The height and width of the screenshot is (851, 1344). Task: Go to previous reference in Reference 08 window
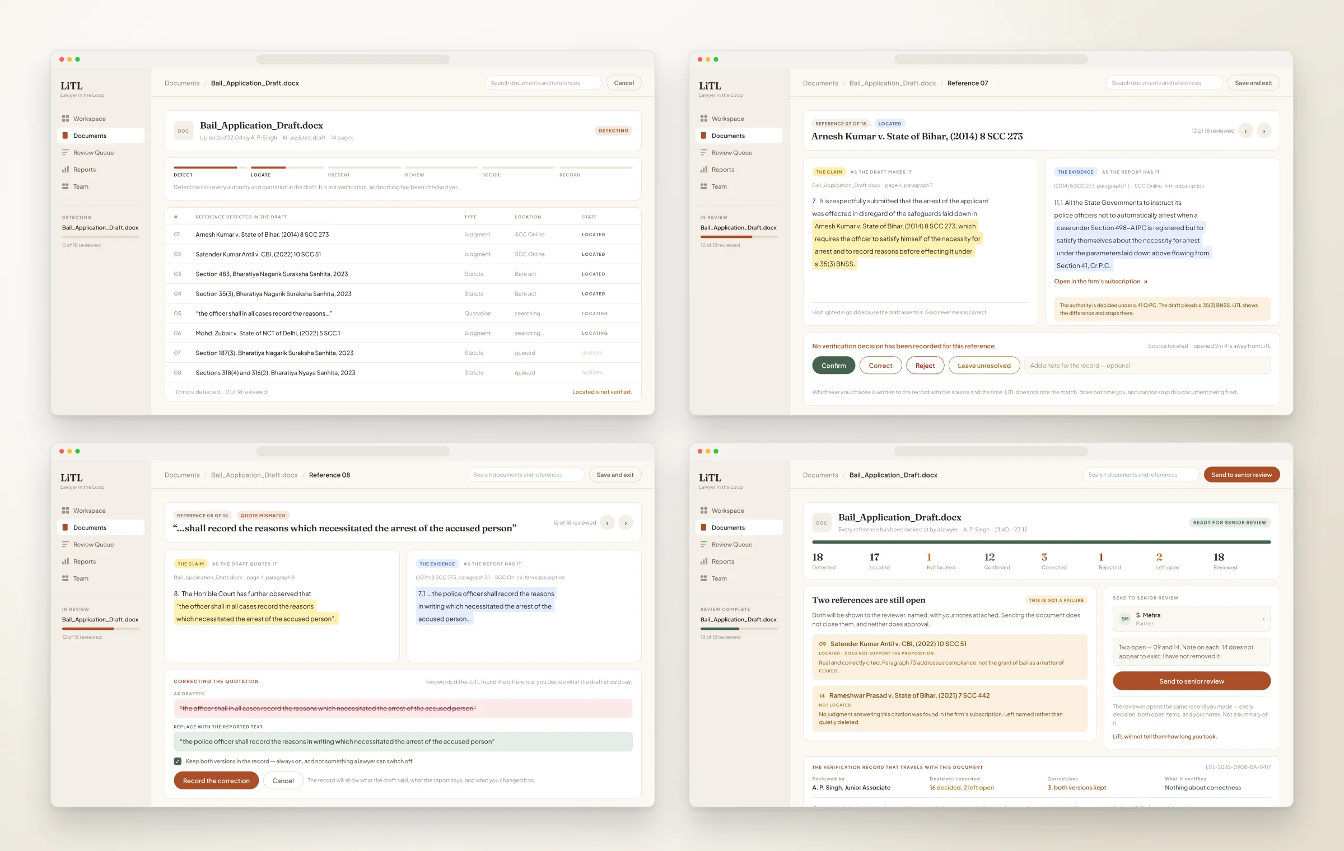pos(607,523)
